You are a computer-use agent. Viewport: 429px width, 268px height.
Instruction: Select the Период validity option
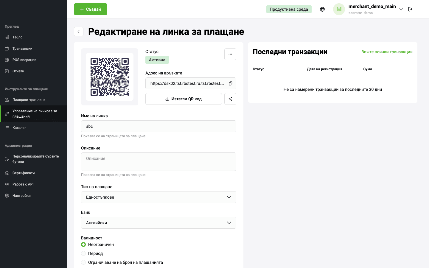pyautogui.click(x=83, y=253)
